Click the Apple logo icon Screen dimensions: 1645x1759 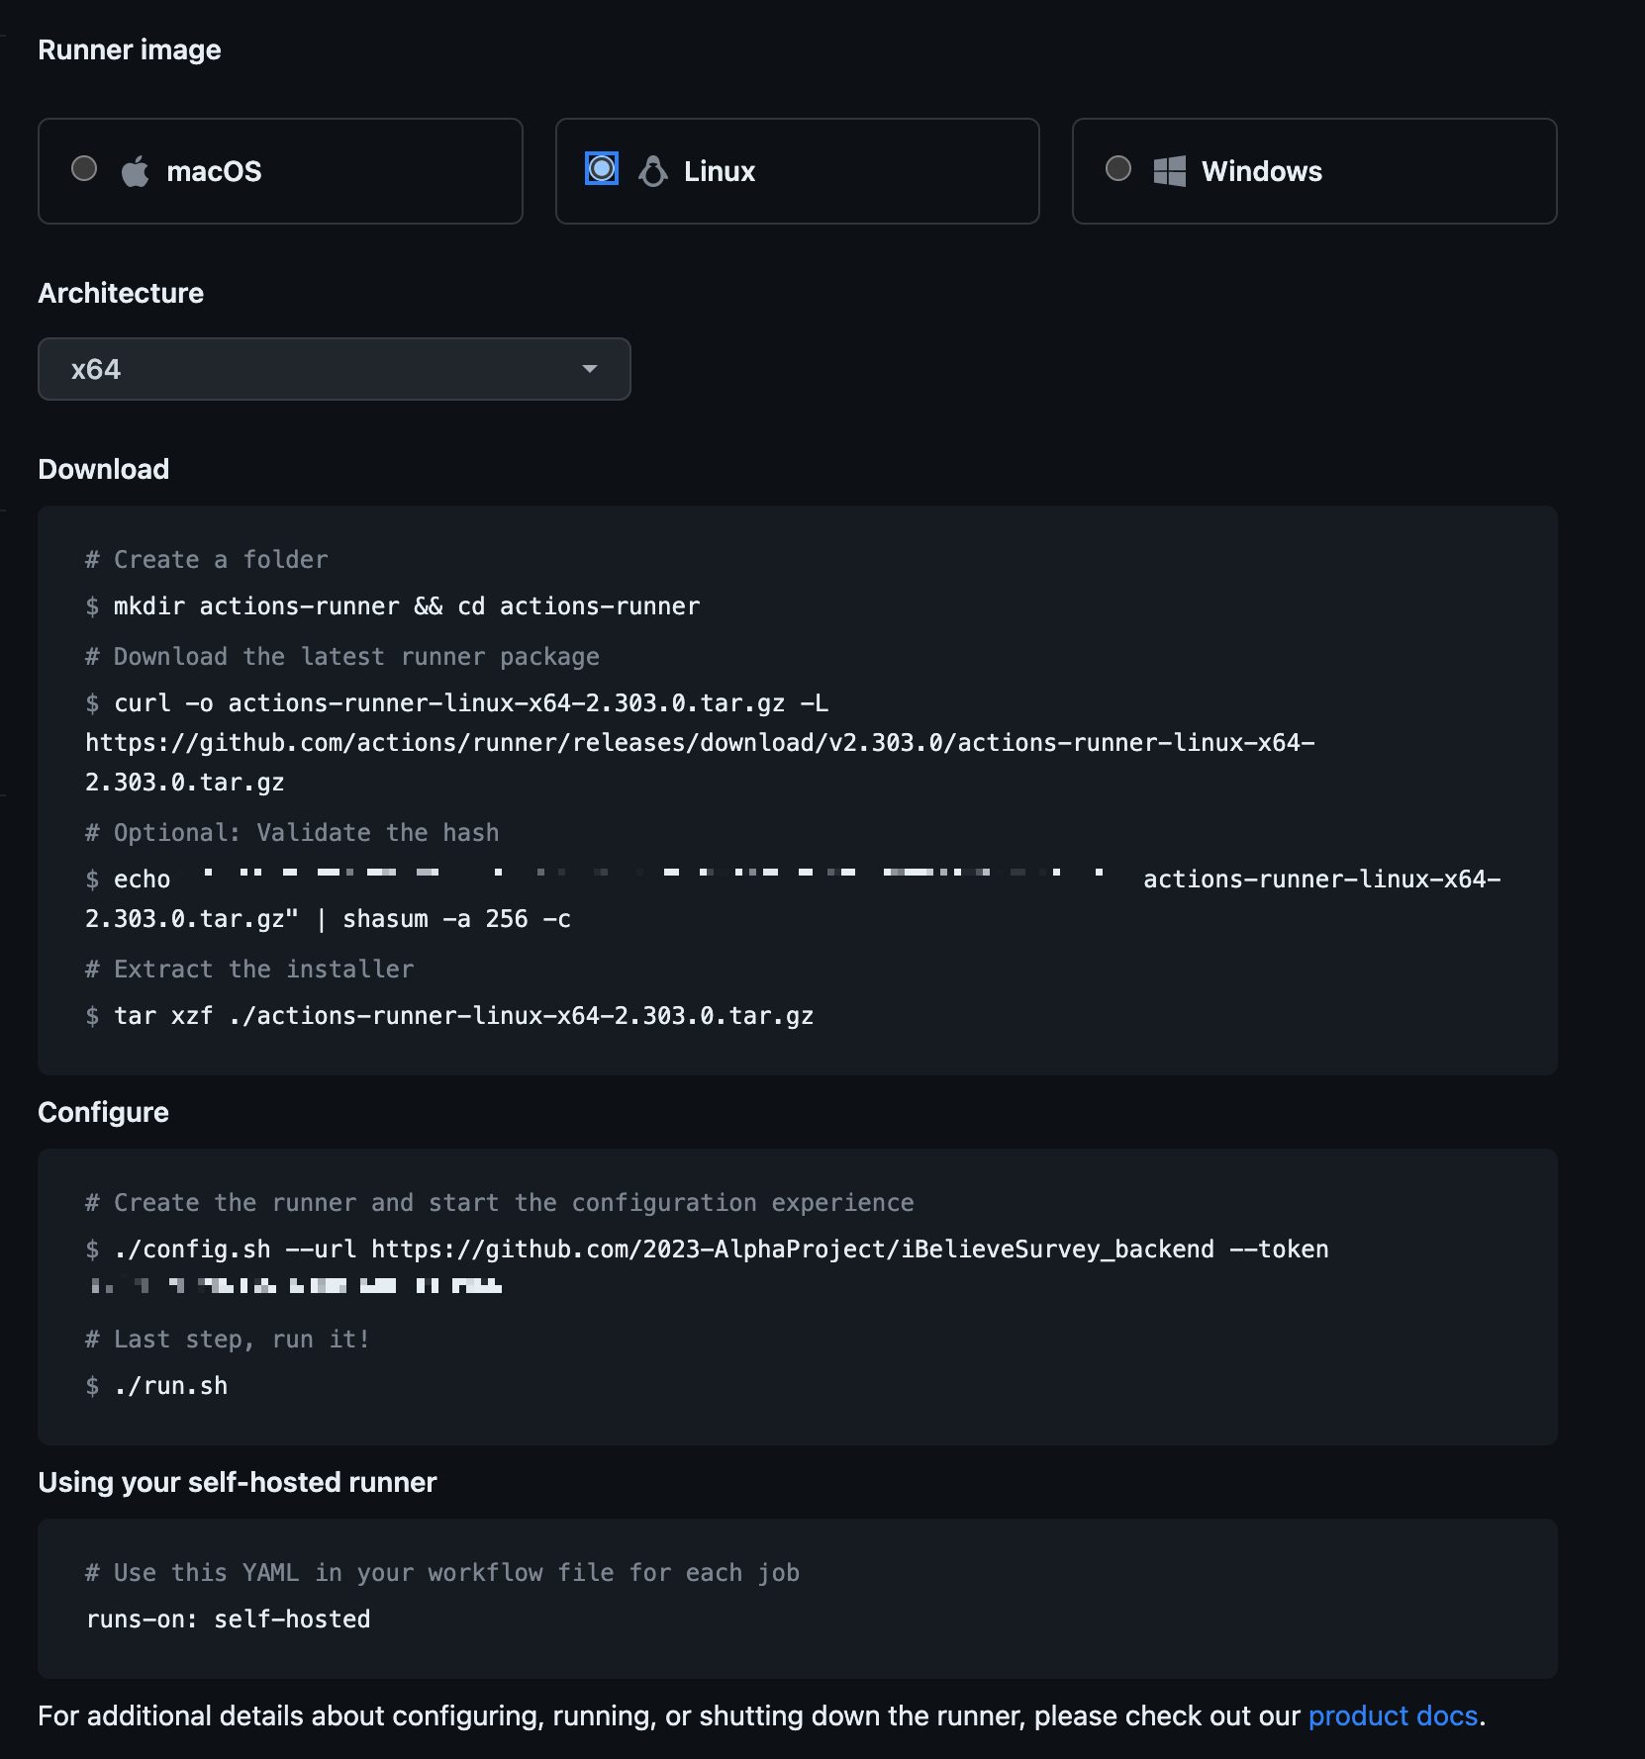136,171
